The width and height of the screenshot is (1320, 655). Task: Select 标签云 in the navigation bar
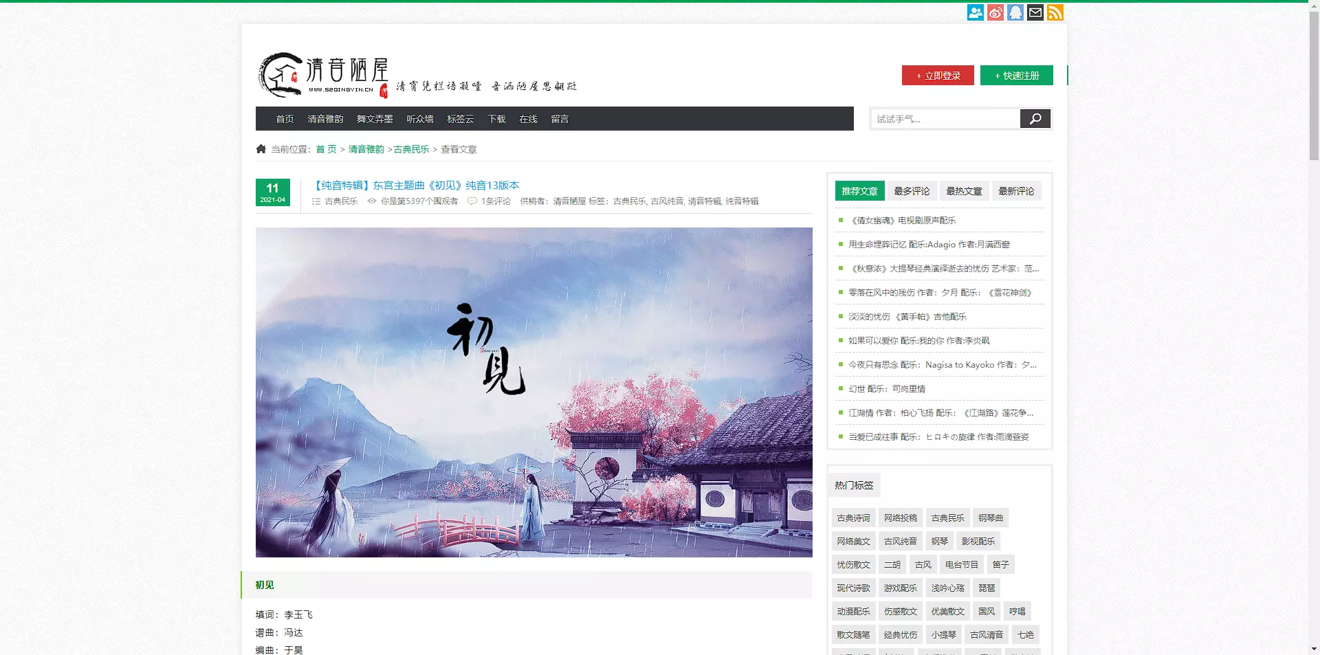pyautogui.click(x=460, y=119)
